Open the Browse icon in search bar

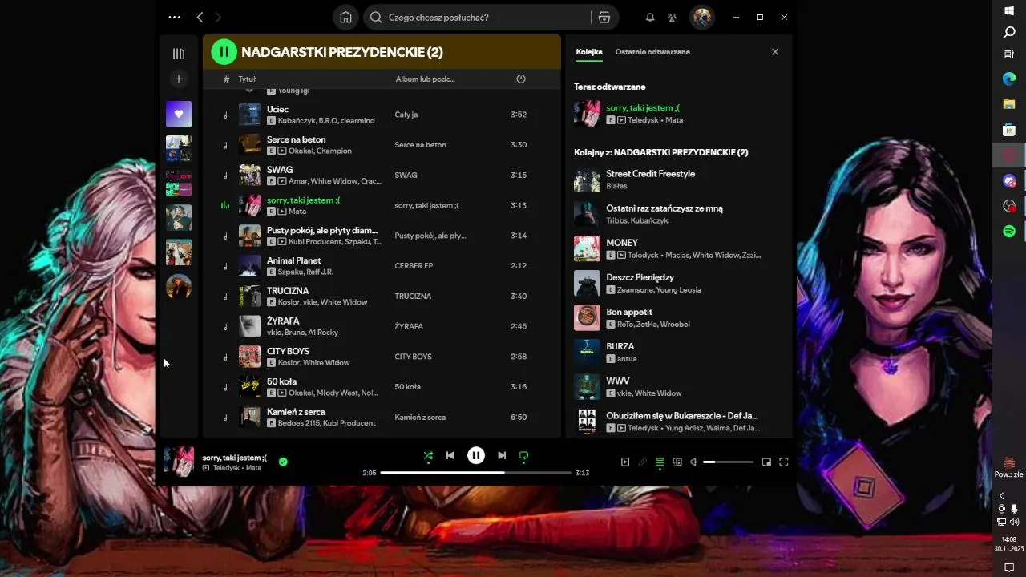[604, 17]
